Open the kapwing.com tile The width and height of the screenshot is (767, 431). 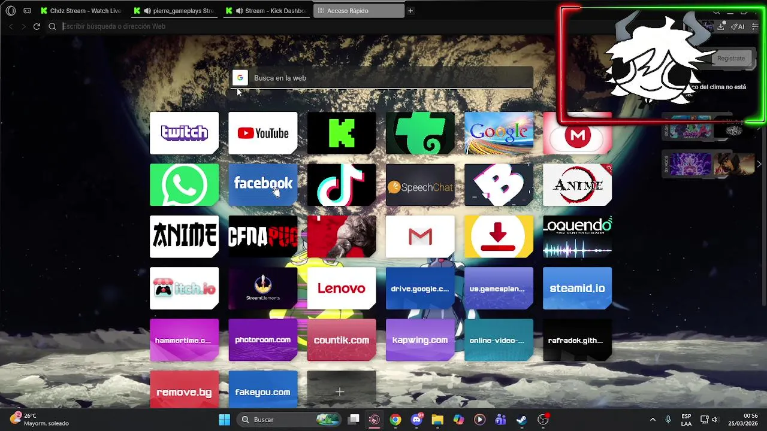pyautogui.click(x=420, y=340)
